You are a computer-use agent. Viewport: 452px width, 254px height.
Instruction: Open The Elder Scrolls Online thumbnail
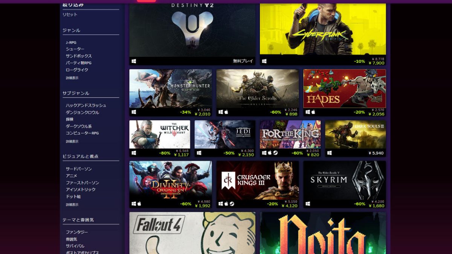coord(258,88)
